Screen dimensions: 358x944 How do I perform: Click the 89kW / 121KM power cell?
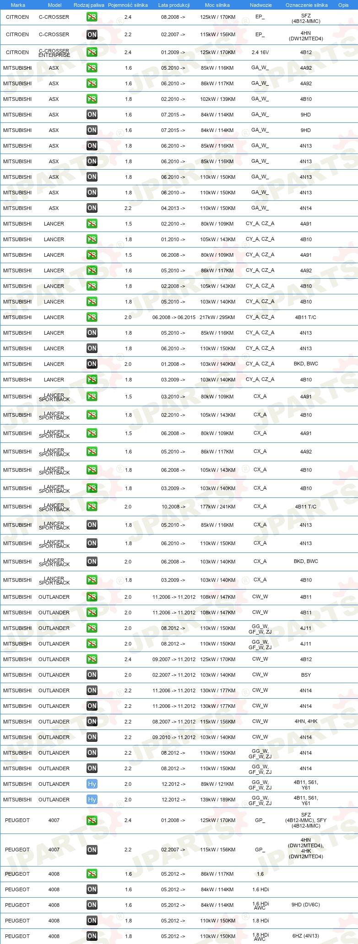(x=217, y=784)
